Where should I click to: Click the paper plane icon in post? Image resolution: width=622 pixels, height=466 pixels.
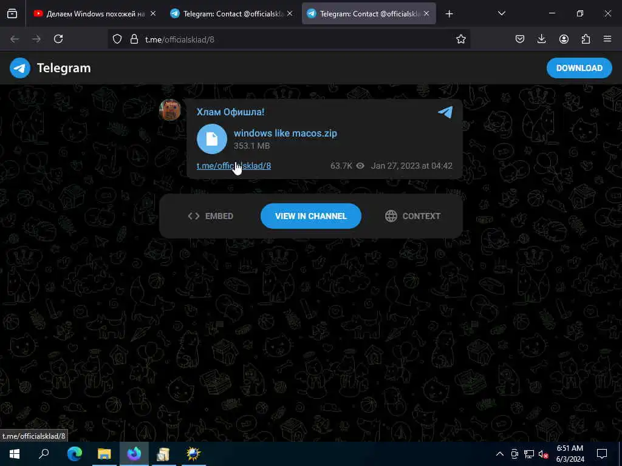pyautogui.click(x=445, y=112)
